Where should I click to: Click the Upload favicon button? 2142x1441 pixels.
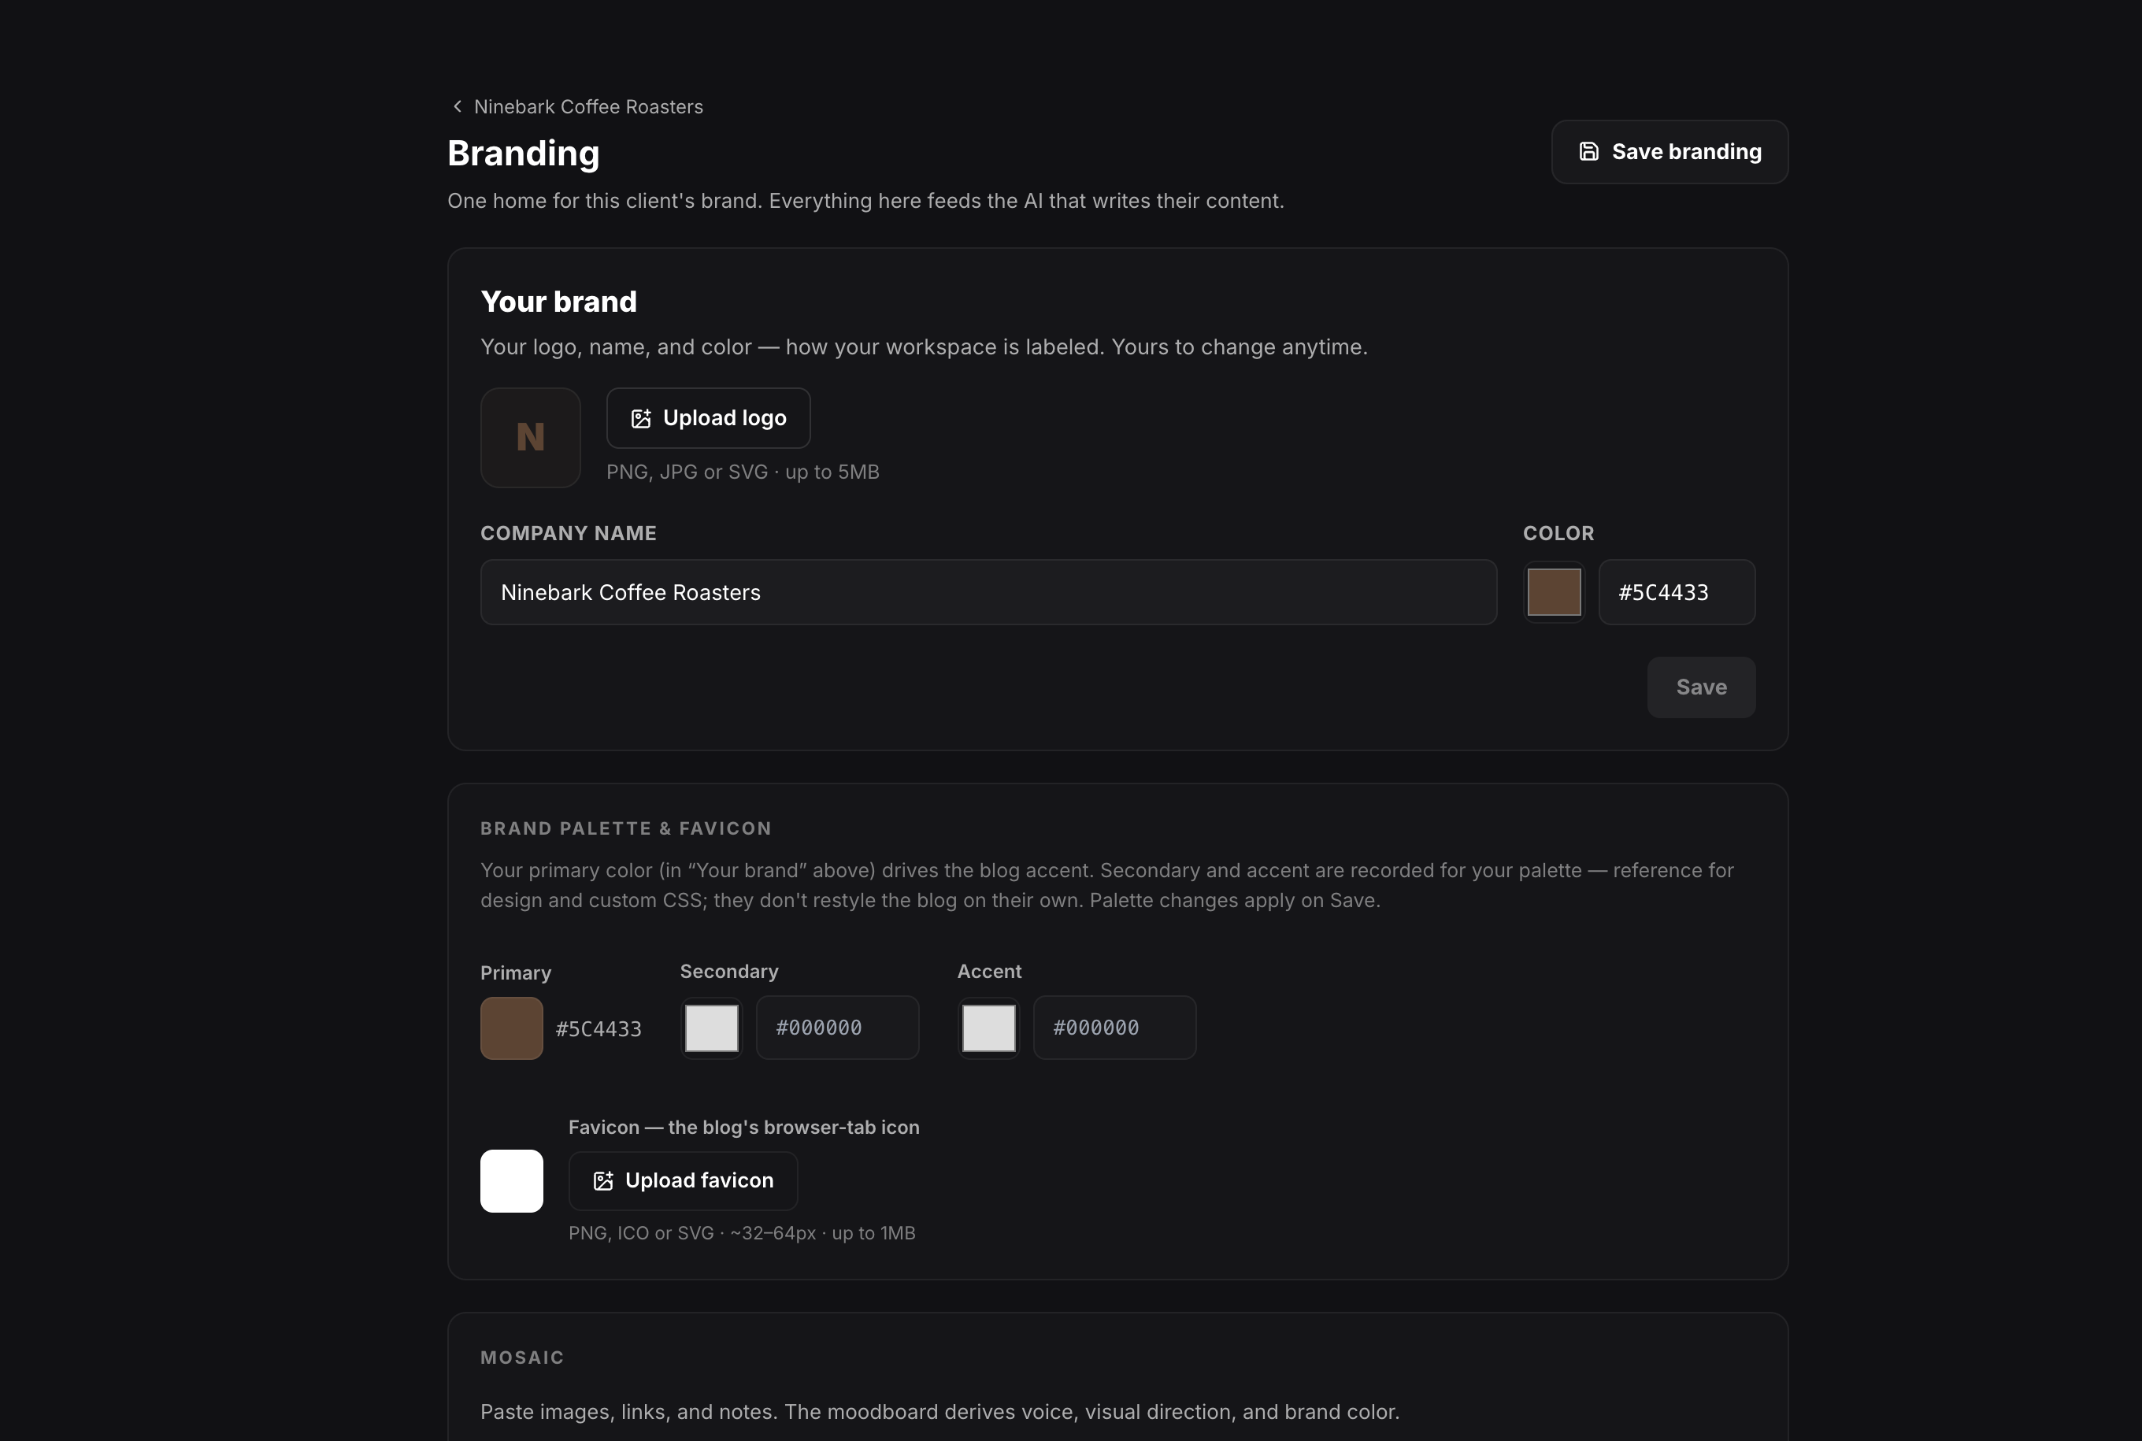coord(683,1181)
